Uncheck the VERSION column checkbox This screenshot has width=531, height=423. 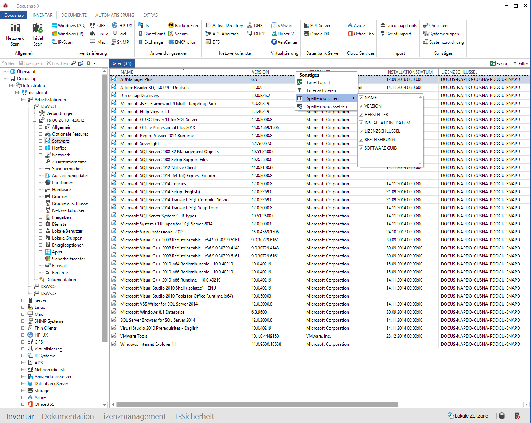pyautogui.click(x=361, y=106)
